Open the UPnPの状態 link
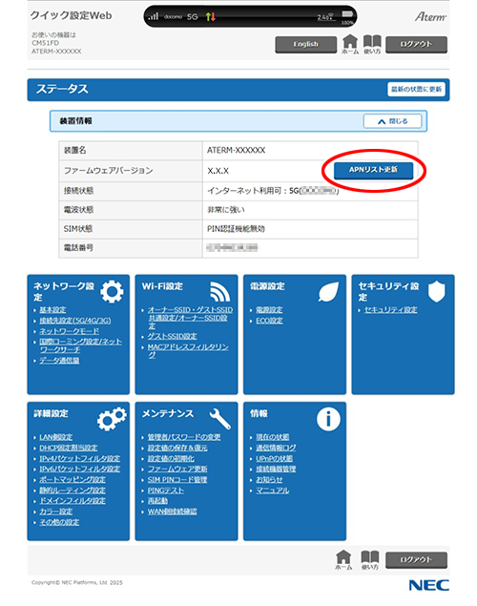This screenshot has height=606, width=477. pos(274,459)
